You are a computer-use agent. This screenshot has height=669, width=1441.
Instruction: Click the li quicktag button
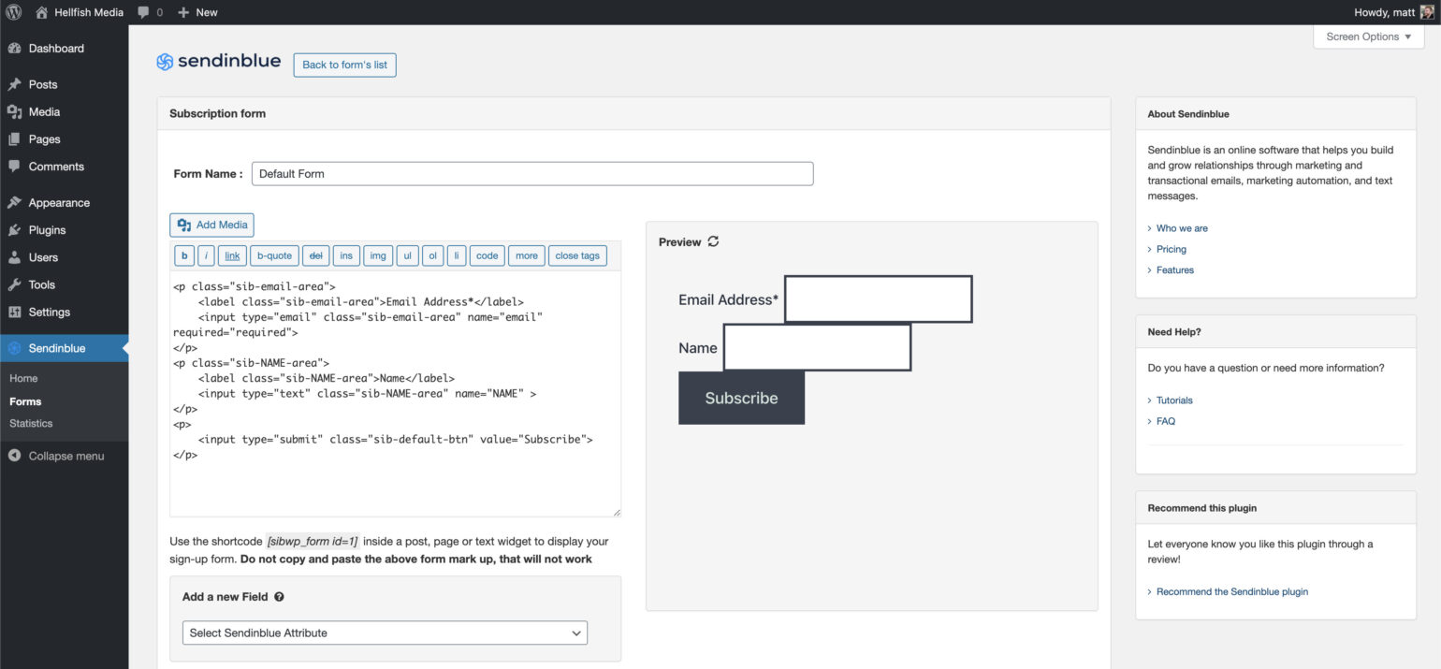click(457, 255)
